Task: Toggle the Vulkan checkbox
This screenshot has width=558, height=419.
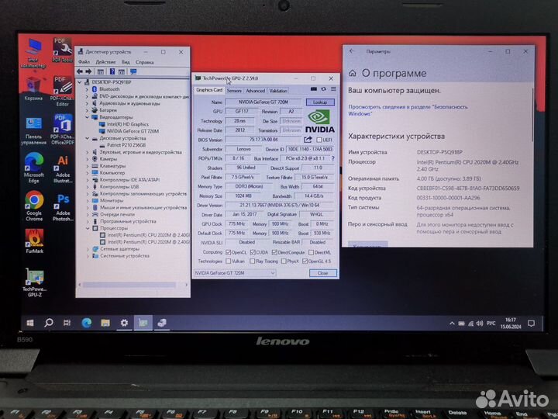Action: click(x=227, y=261)
